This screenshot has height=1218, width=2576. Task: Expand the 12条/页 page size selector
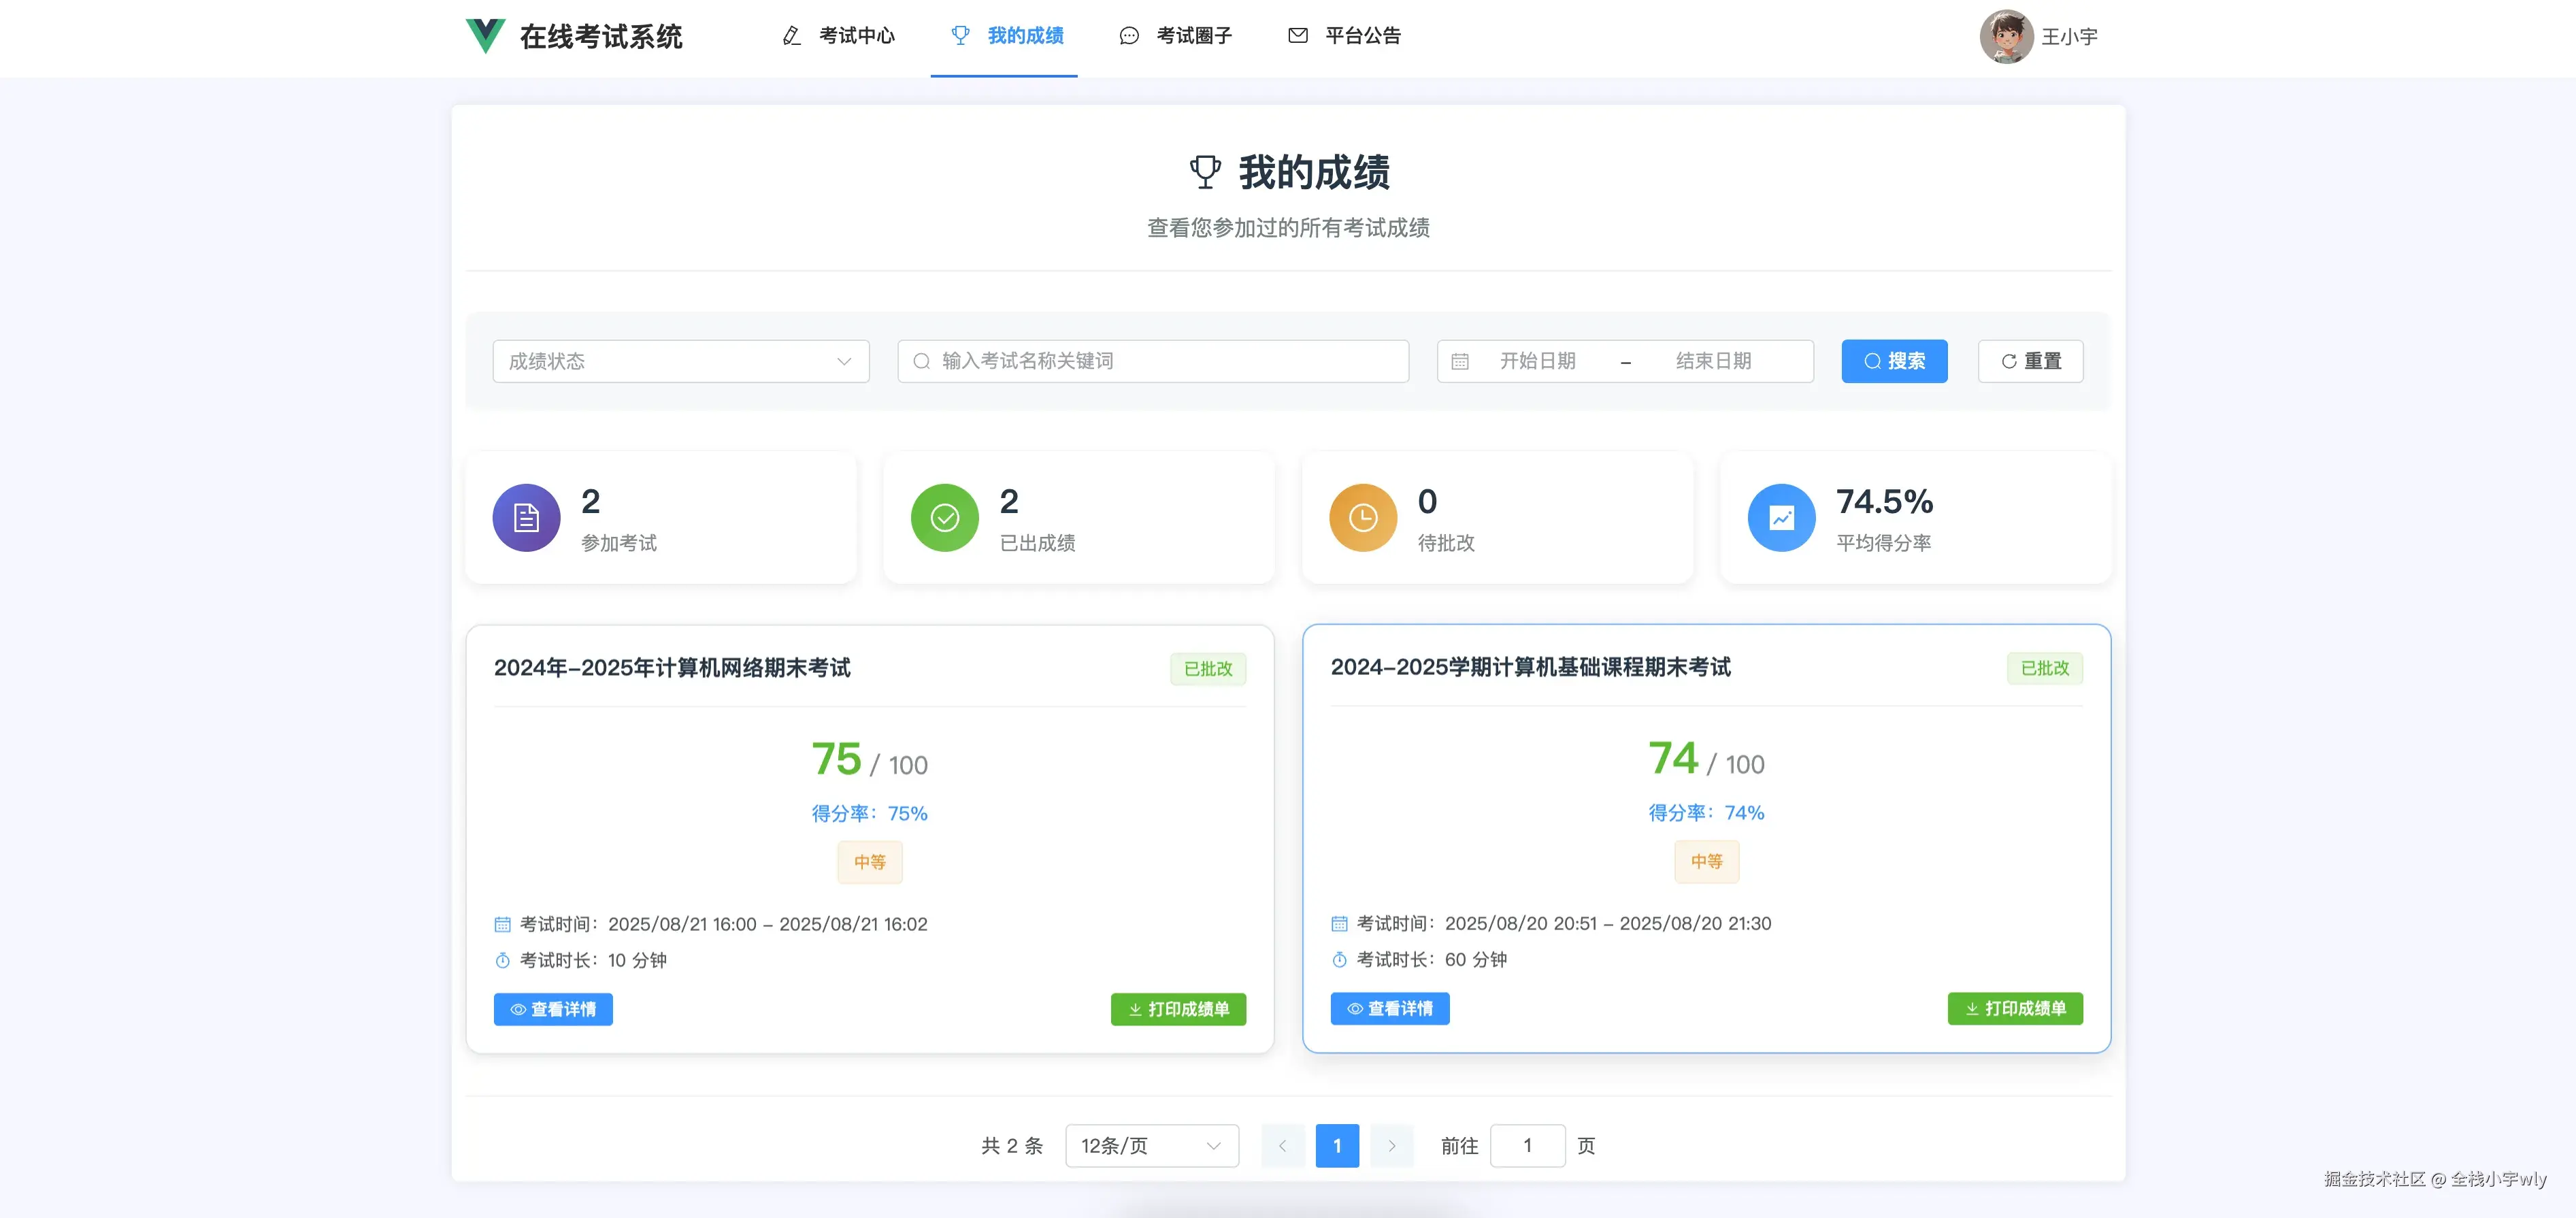pos(1151,1146)
